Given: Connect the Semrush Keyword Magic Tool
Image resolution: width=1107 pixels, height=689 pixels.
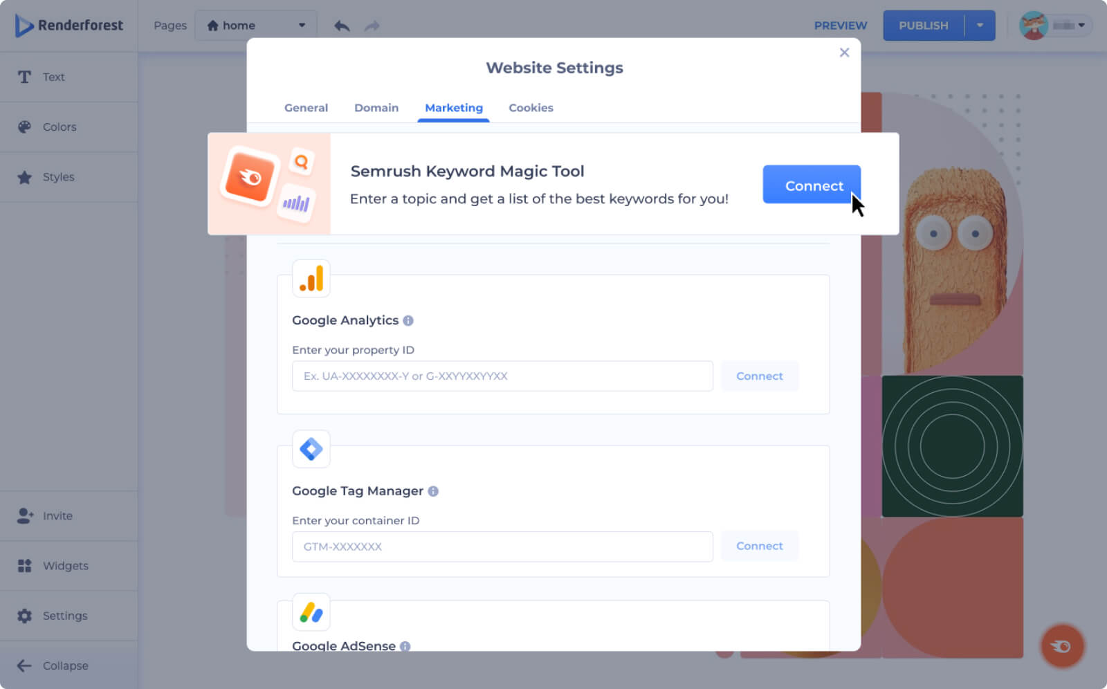Looking at the screenshot, I should click(x=812, y=185).
